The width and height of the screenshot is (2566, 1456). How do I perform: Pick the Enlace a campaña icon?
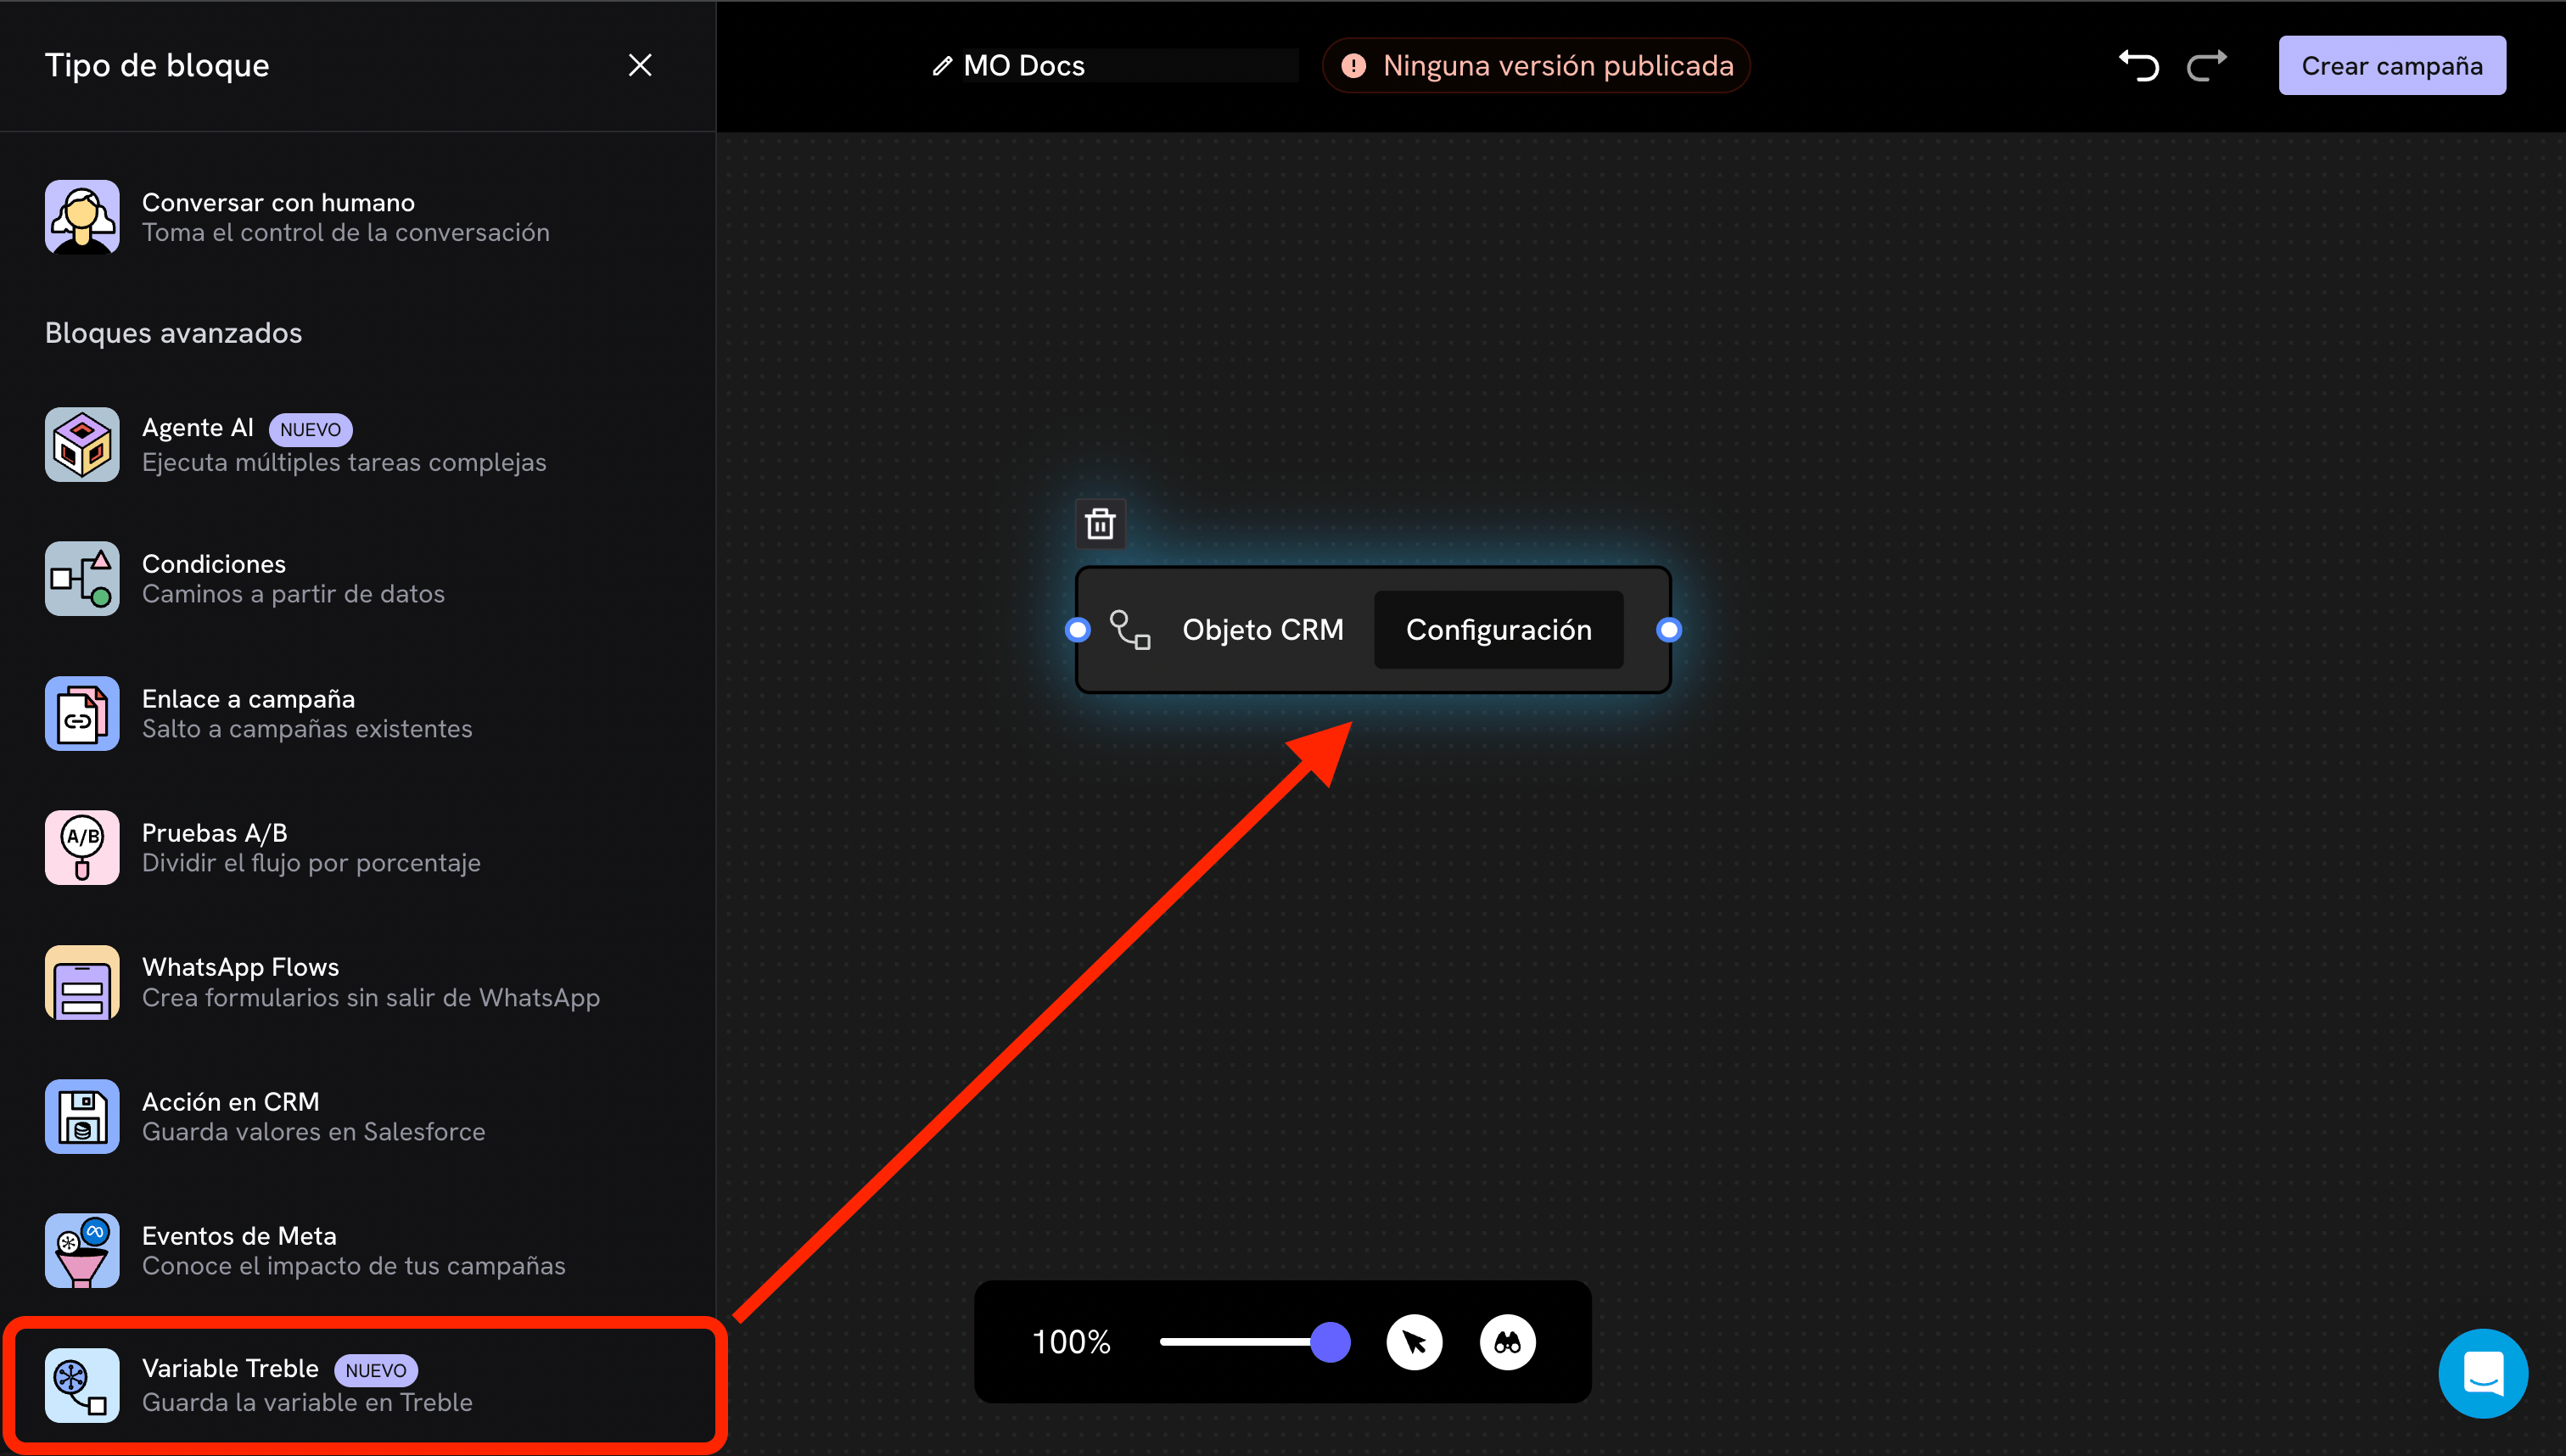tap(82, 713)
